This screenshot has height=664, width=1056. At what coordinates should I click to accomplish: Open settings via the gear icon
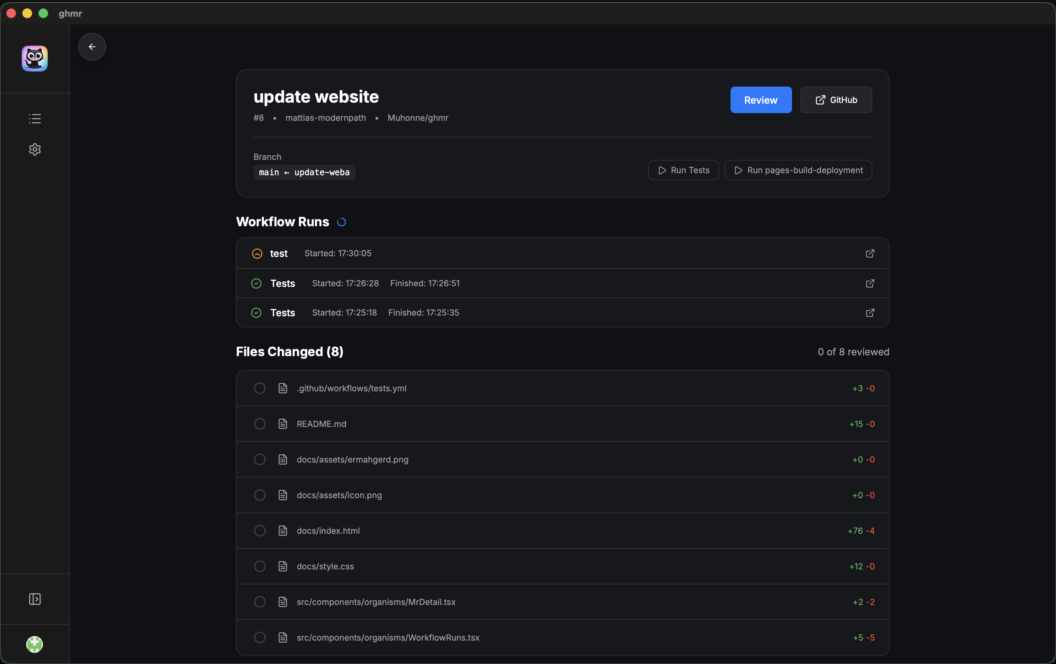coord(35,149)
